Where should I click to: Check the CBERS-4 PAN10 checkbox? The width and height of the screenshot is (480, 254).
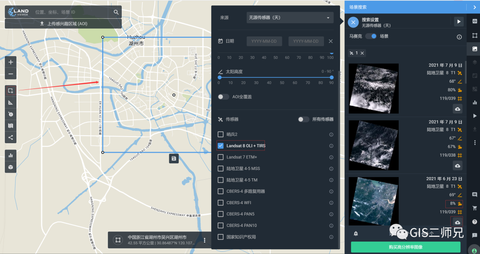pyautogui.click(x=220, y=226)
